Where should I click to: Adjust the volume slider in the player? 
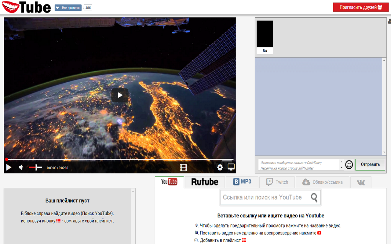coord(36,167)
